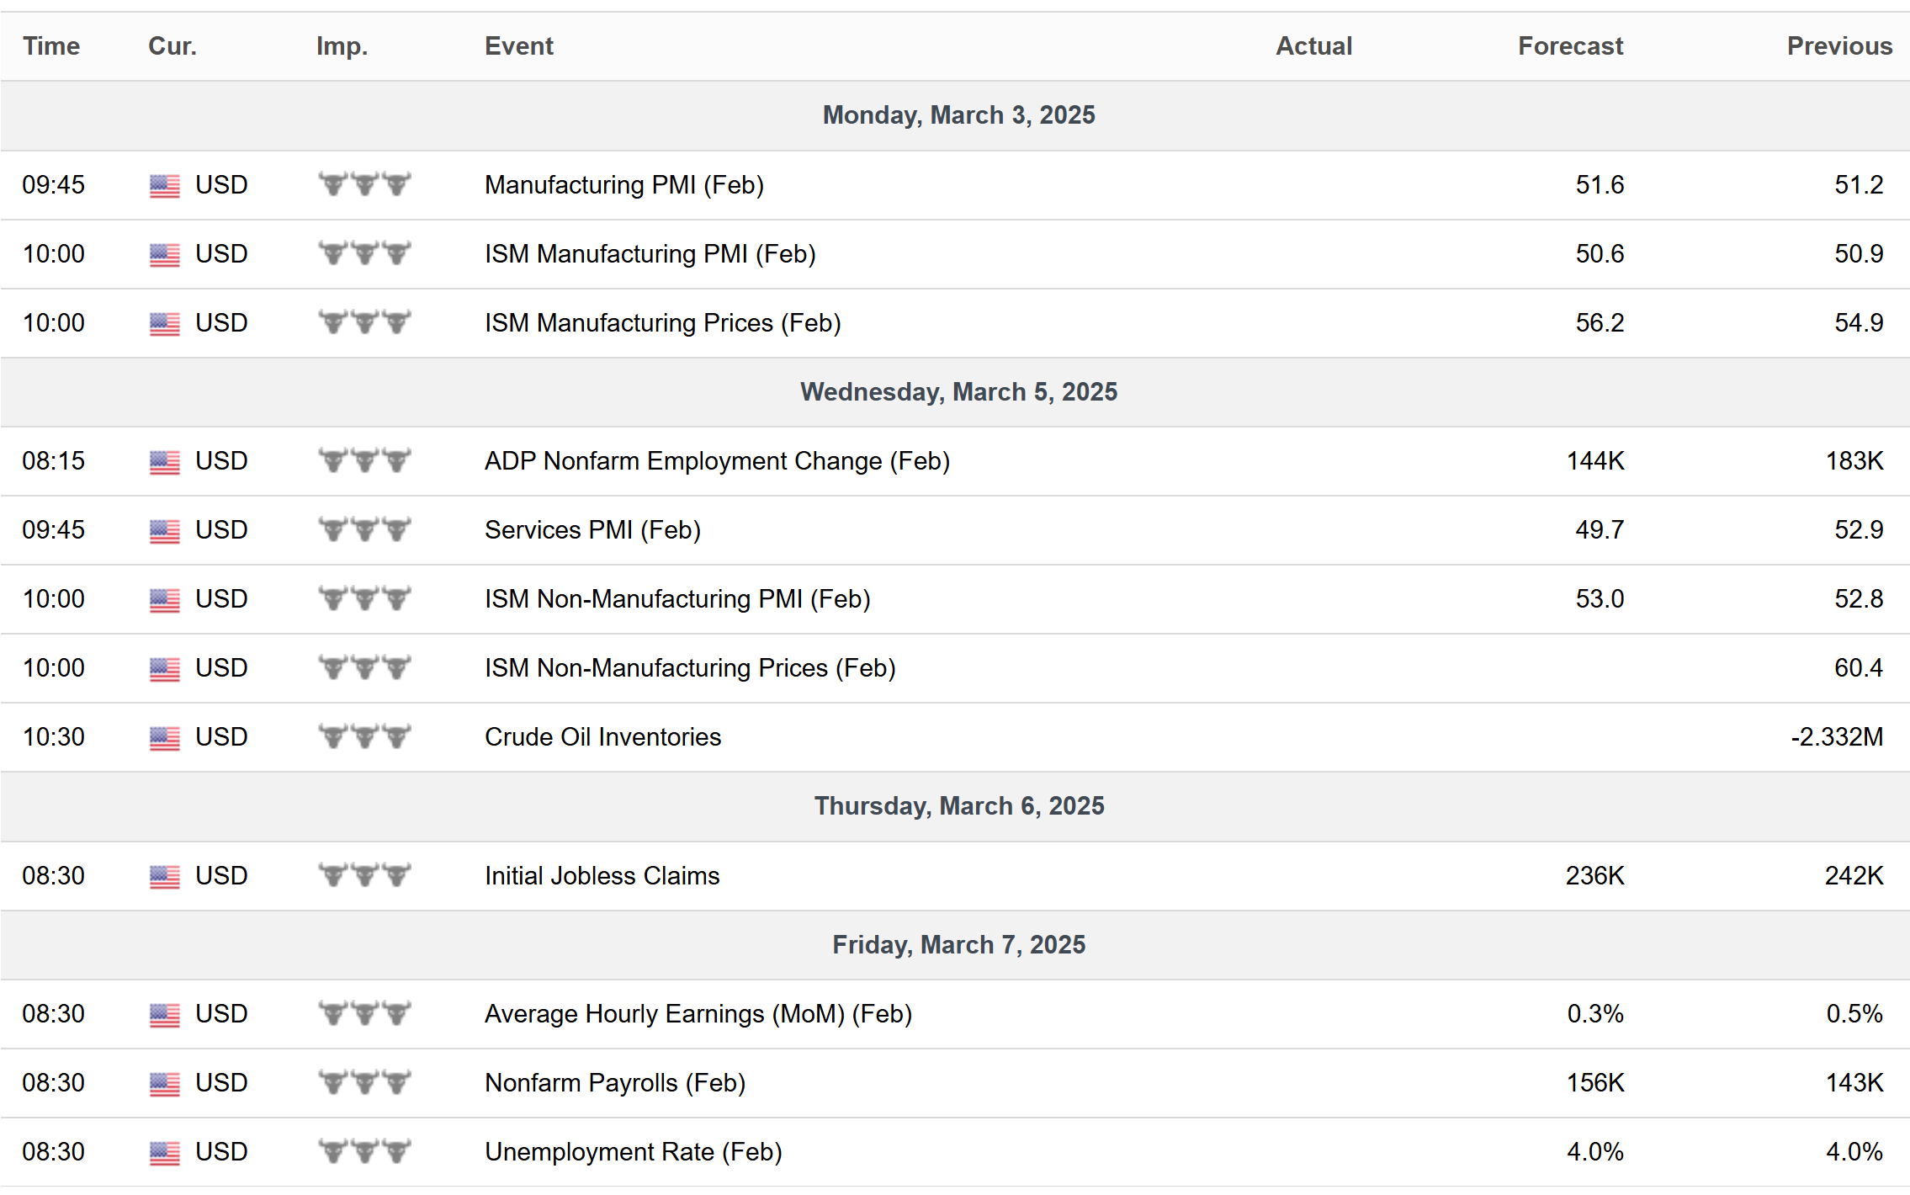The height and width of the screenshot is (1195, 1910).
Task: Click the Imp. column header
Action: click(x=342, y=46)
